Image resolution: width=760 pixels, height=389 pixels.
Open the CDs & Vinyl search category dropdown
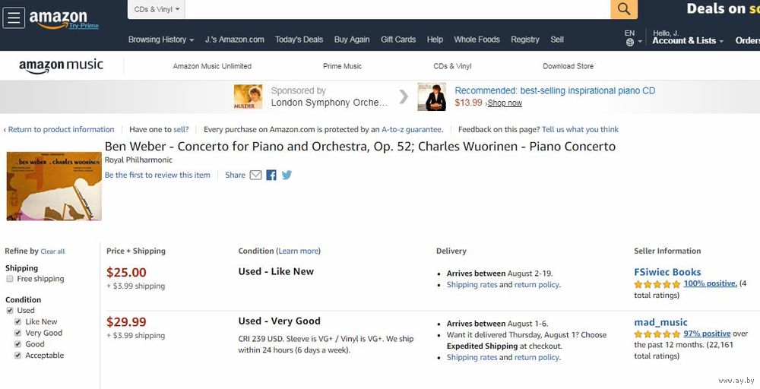[x=156, y=9]
